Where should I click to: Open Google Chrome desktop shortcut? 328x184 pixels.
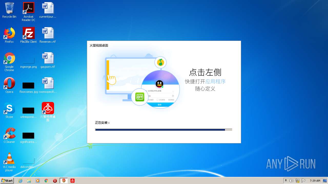(x=9, y=62)
